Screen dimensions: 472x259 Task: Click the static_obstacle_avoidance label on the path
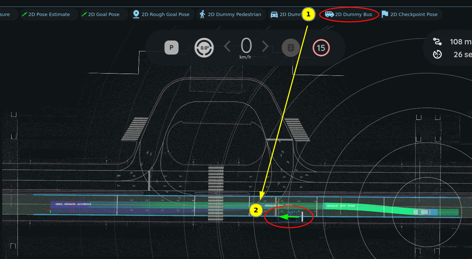[73, 204]
